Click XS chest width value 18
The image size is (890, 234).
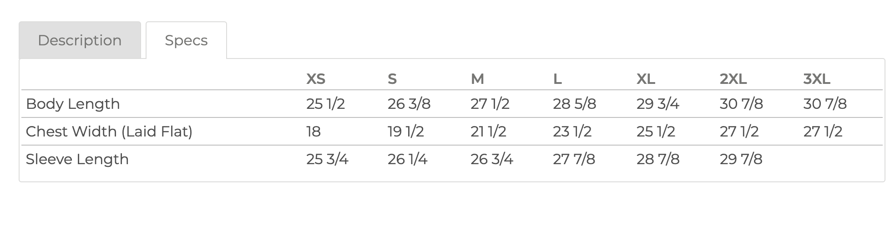pyautogui.click(x=314, y=132)
